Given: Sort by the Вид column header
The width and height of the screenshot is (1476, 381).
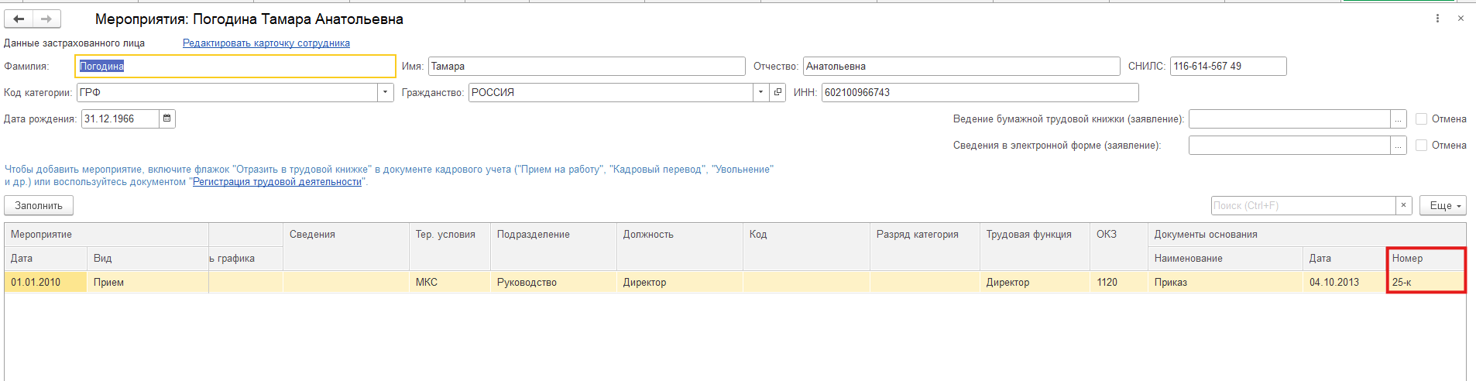Looking at the screenshot, I should [x=147, y=259].
